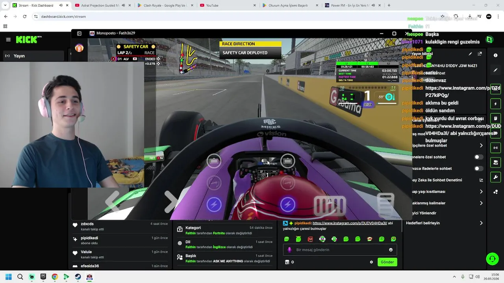The width and height of the screenshot is (504, 283).
Task: Switch to the Power FM tab
Action: pos(352,6)
